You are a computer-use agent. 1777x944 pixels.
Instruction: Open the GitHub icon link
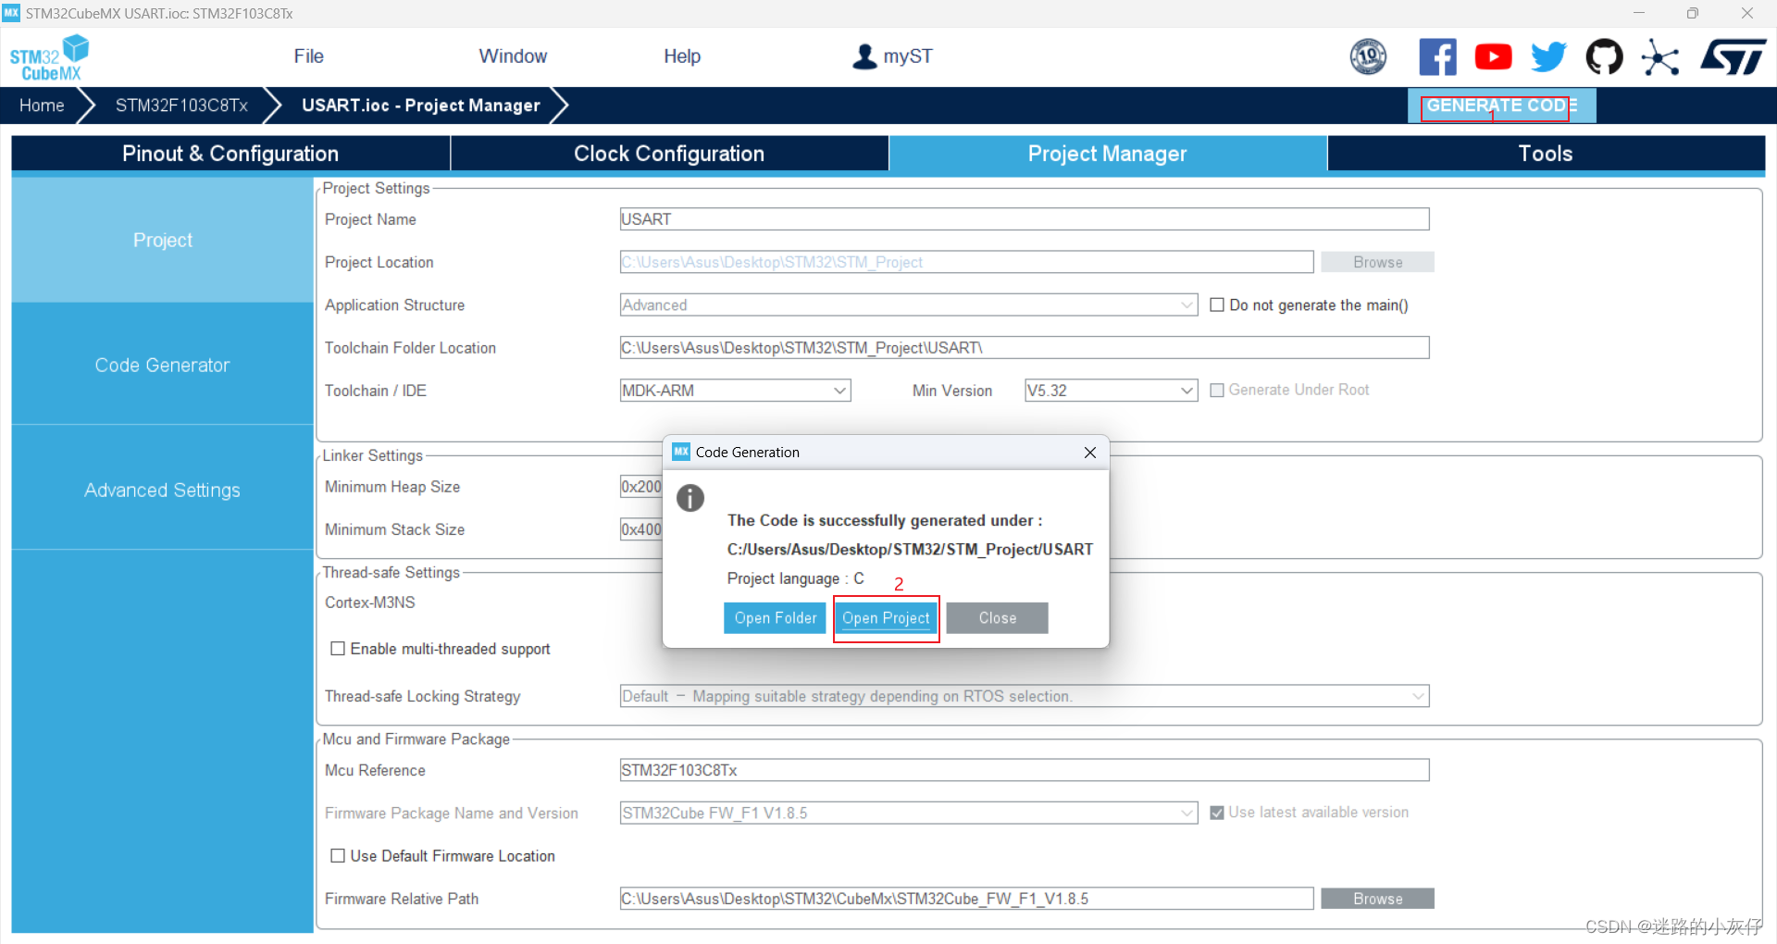coord(1604,56)
